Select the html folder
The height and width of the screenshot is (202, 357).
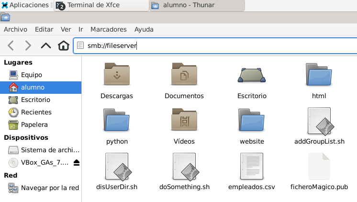coord(319,75)
